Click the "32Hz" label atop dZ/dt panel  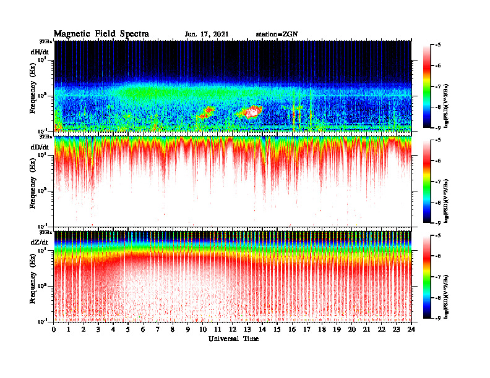click(x=46, y=232)
